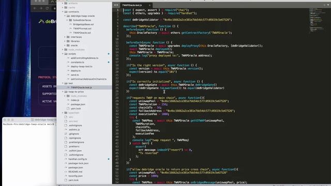Expand the libraries folder
Image resolution: width=331 pixels, height=186 pixels.
click(x=65, y=41)
